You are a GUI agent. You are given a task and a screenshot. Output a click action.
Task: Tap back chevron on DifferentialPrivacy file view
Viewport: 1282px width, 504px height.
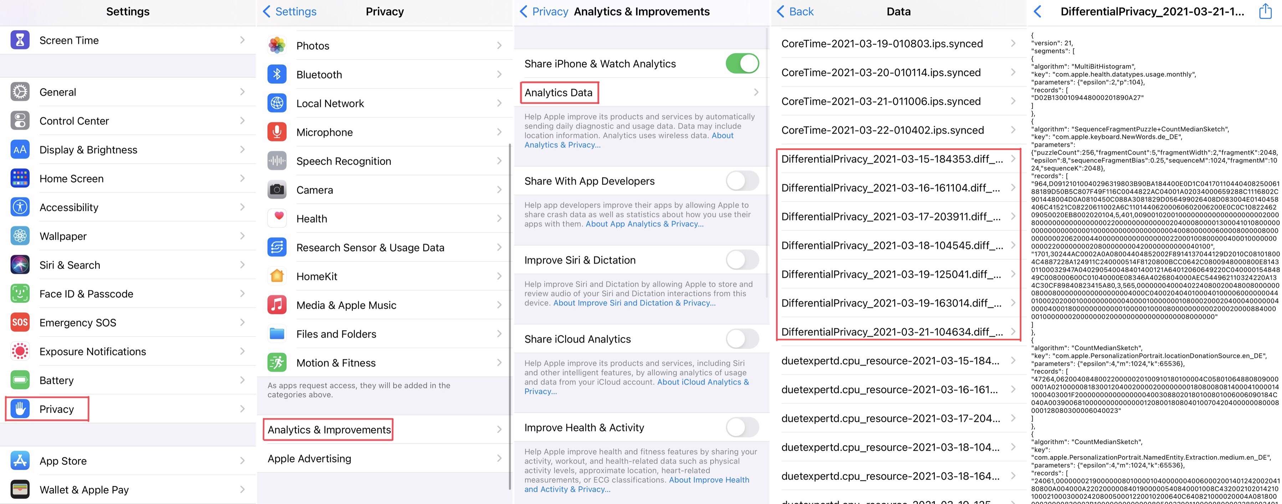[x=1038, y=11]
